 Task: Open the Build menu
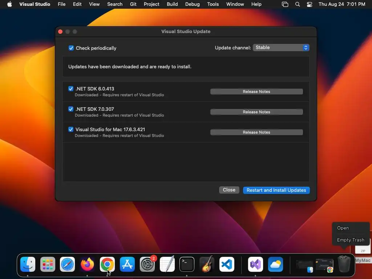[172, 4]
